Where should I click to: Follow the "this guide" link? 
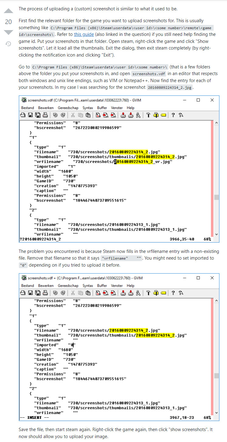(x=84, y=34)
